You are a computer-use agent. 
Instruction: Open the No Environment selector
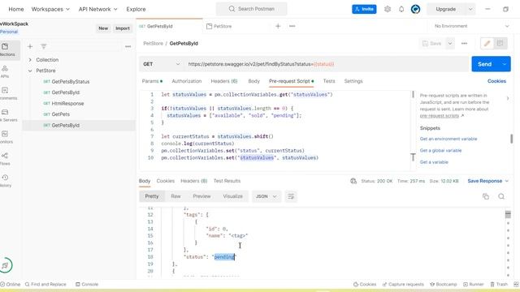point(471,26)
